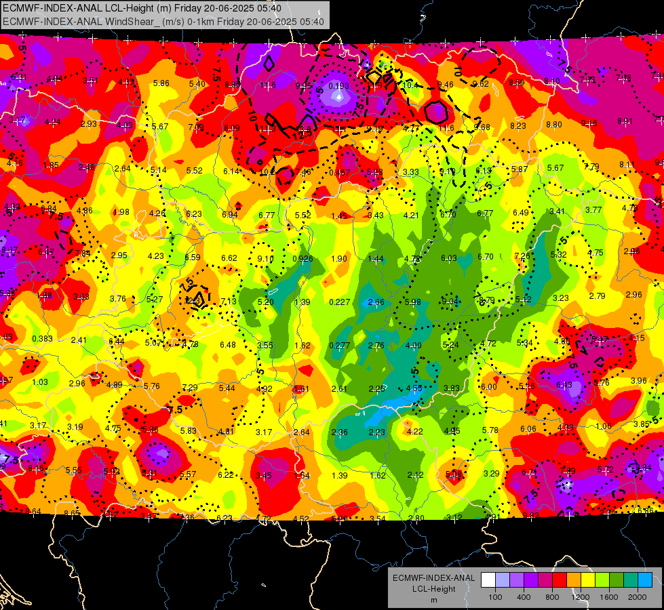Click the map value '0.926'
The width and height of the screenshot is (664, 610).
(x=302, y=259)
